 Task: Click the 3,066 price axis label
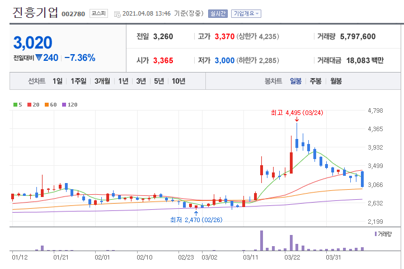(x=375, y=185)
